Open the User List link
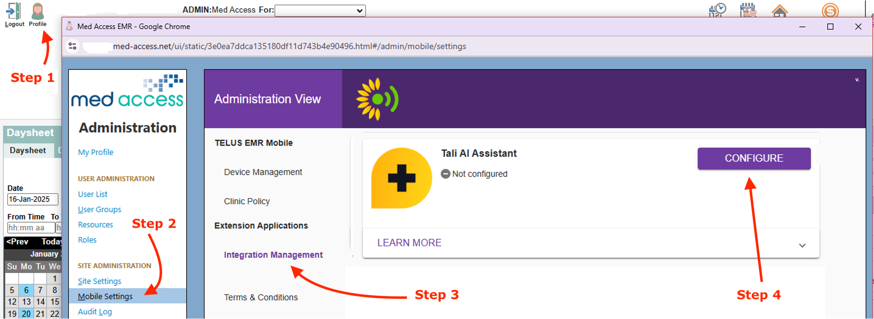Image resolution: width=874 pixels, height=319 pixels. click(93, 194)
